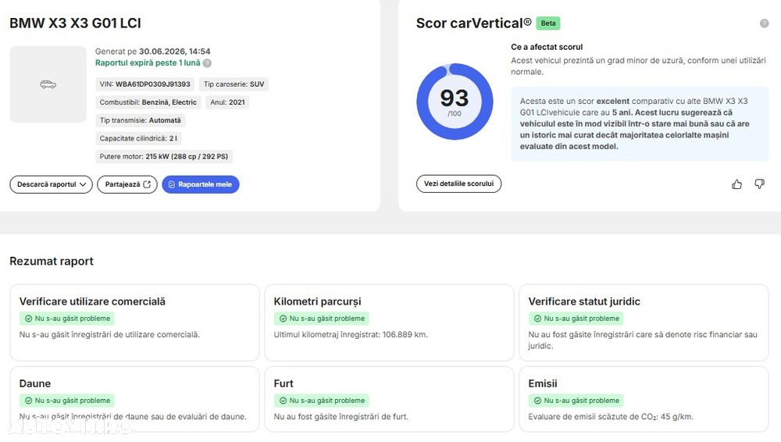Click help icon next to report expiry
This screenshot has height=442, width=781.
207,63
